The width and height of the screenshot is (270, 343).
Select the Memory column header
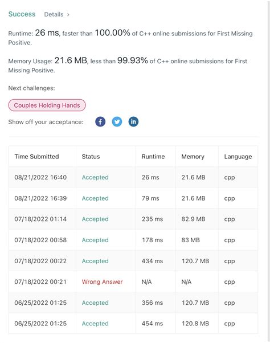(x=193, y=157)
